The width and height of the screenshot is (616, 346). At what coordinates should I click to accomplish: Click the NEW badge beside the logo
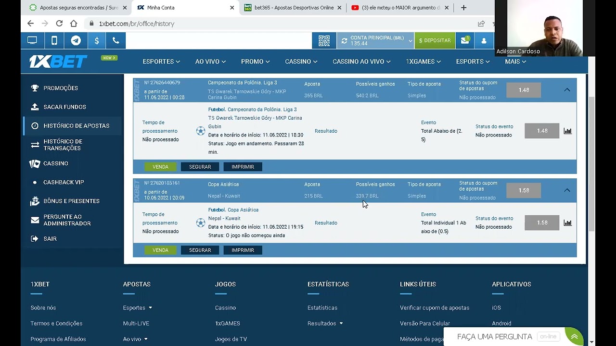[x=109, y=58]
